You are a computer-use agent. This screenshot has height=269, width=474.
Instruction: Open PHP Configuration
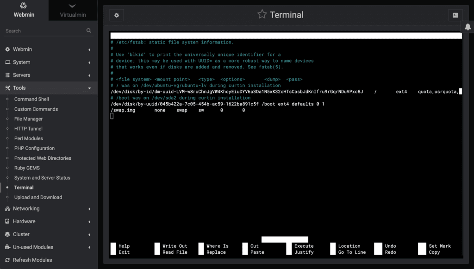34,148
